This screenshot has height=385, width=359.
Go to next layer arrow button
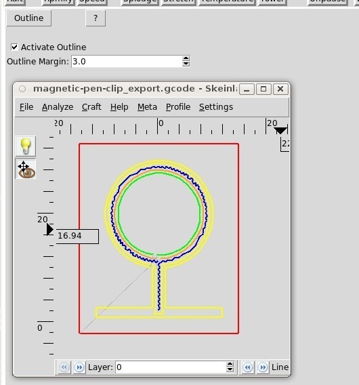click(79, 367)
